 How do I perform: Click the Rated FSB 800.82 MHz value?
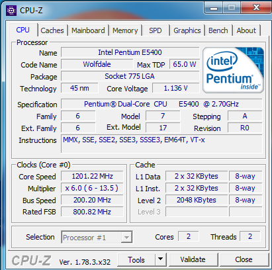tap(92, 212)
